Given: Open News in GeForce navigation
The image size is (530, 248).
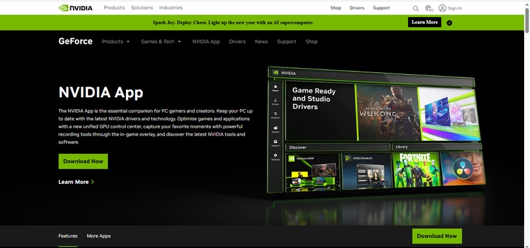Looking at the screenshot, I should point(261,42).
